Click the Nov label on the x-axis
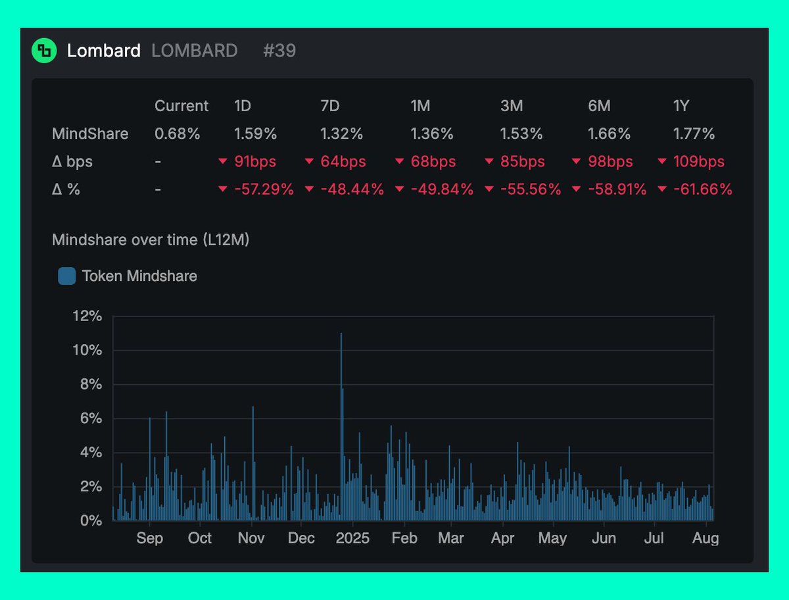Viewport: 789px width, 600px height. tap(251, 538)
